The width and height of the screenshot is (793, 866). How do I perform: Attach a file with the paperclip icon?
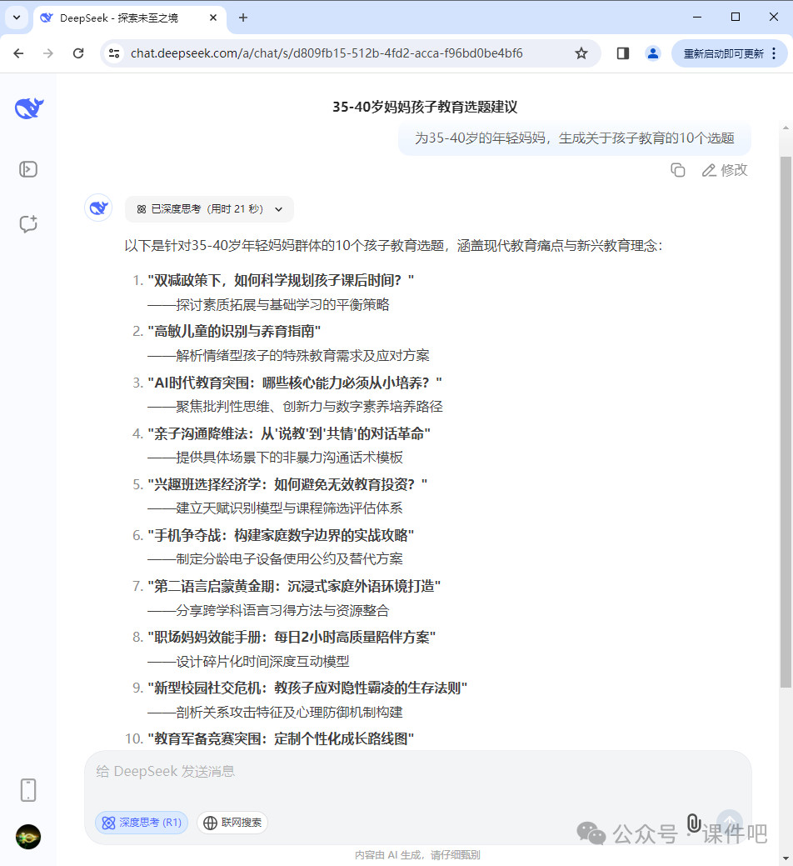click(x=694, y=824)
